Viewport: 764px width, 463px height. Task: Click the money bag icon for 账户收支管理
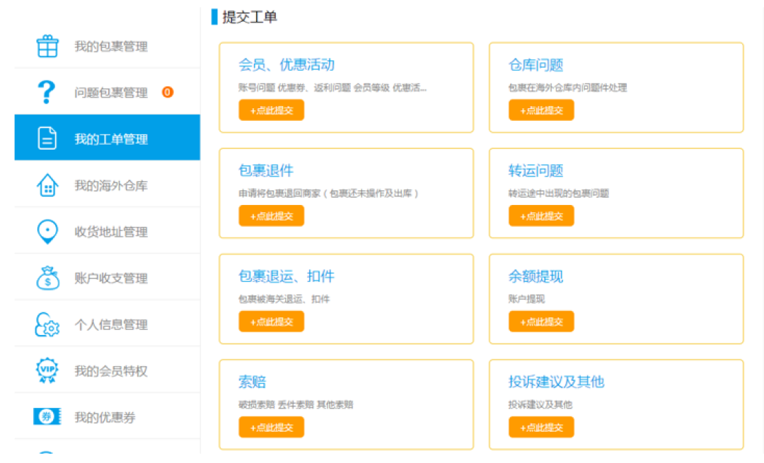tap(47, 278)
